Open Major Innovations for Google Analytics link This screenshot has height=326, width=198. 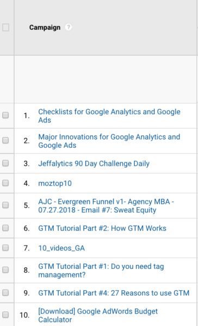[109, 141]
